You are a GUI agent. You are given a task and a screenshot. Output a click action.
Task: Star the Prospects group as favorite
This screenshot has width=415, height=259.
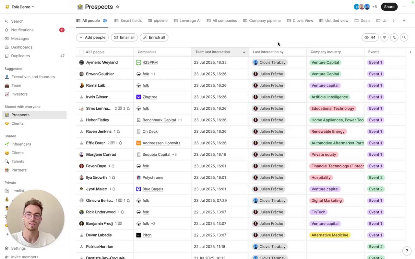[x=118, y=7]
